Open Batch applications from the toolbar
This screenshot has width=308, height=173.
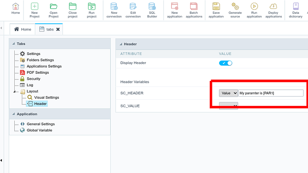point(194,7)
